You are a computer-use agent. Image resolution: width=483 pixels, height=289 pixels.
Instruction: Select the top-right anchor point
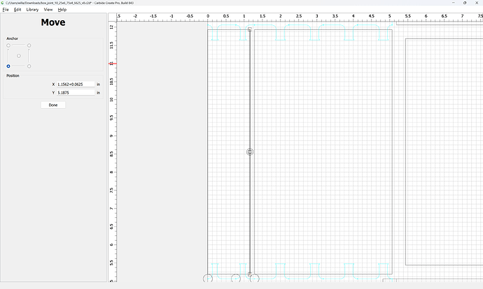(x=29, y=45)
